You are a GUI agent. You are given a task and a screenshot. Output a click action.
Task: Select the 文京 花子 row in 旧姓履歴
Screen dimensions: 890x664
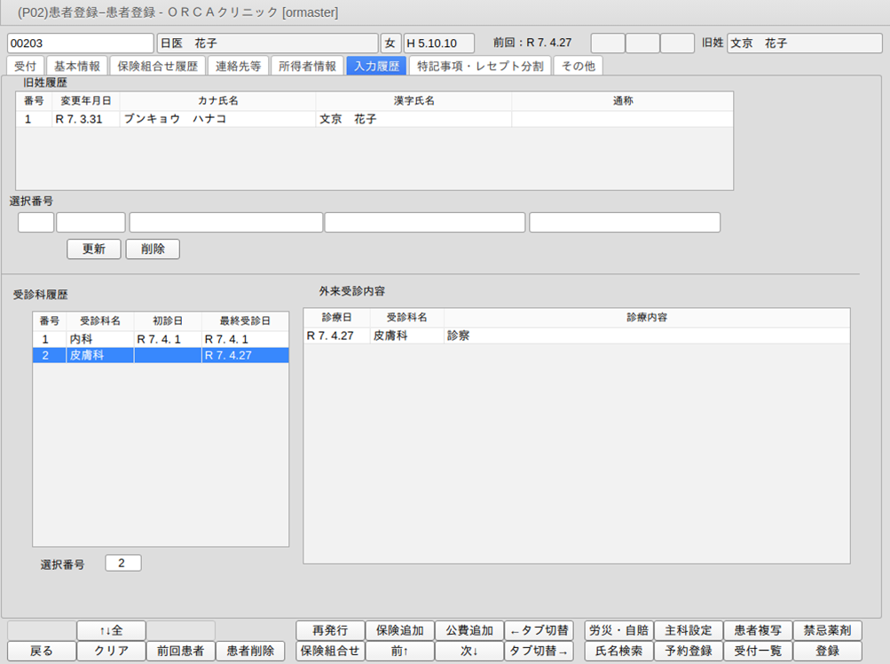pyautogui.click(x=374, y=119)
